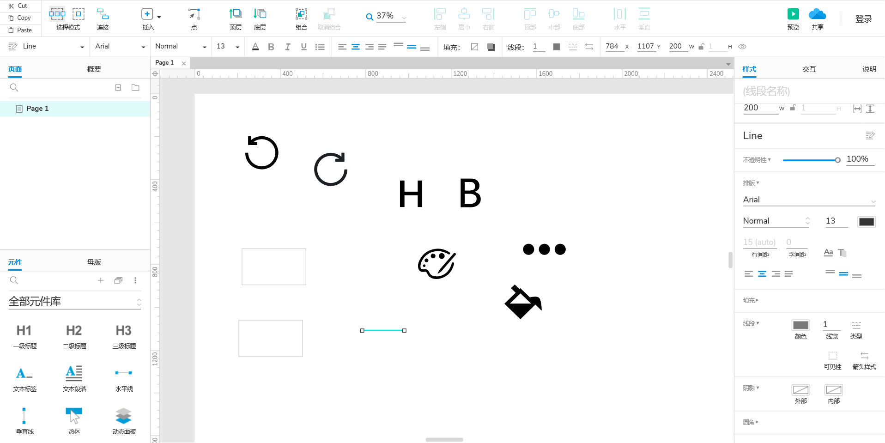The width and height of the screenshot is (885, 443).
Task: Expand the 全部元件库 library selector
Action: click(75, 302)
